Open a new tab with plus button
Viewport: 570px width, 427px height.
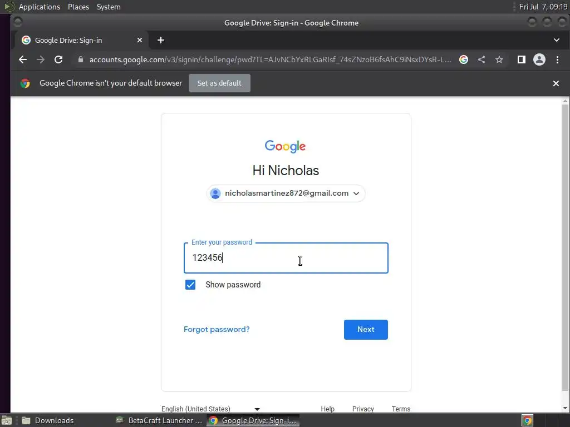[x=161, y=40]
